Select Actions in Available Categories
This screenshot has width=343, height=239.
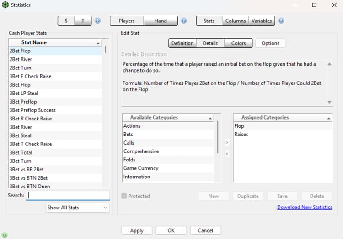tap(168, 126)
